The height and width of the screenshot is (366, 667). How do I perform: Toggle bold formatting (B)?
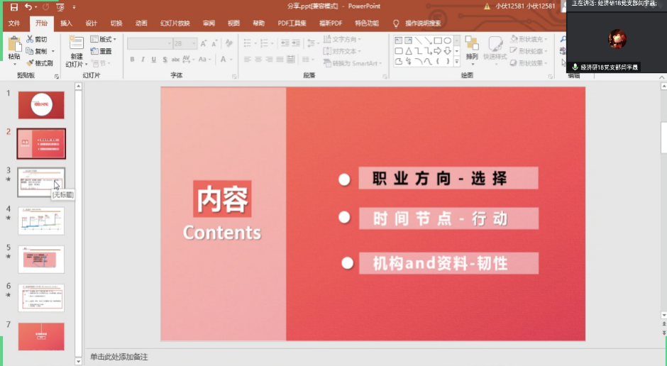(132, 60)
